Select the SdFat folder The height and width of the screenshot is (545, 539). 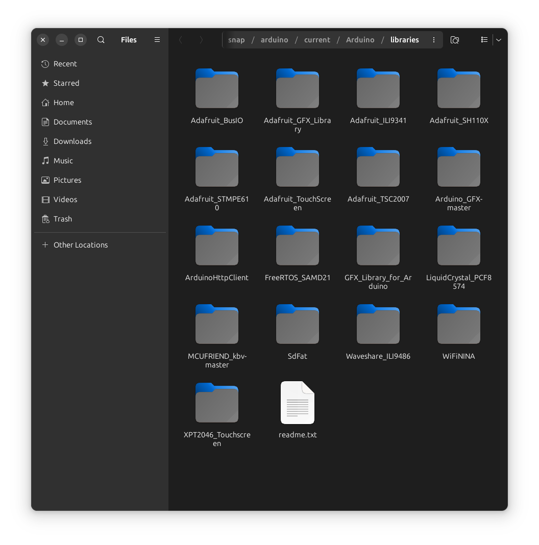tap(298, 331)
